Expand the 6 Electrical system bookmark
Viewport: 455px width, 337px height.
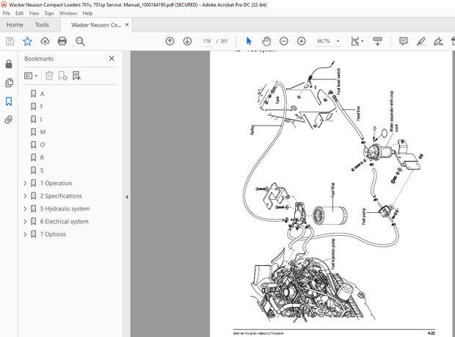(25, 222)
